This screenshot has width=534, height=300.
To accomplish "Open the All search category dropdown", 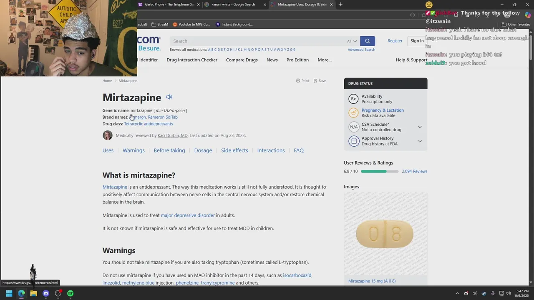I will [352, 41].
